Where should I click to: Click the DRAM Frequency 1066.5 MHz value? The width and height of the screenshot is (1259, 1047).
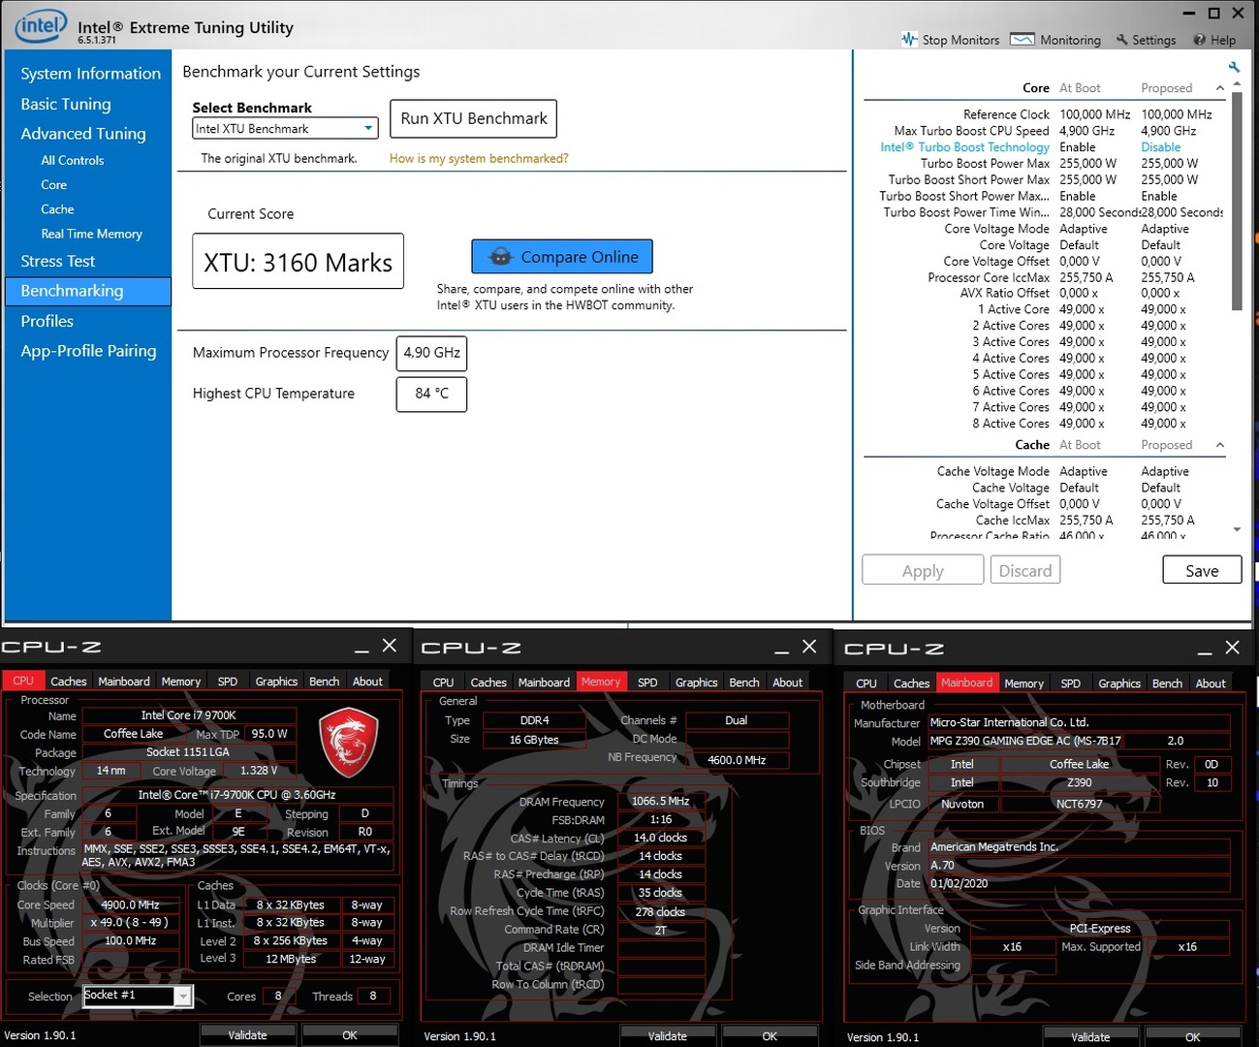coord(660,801)
